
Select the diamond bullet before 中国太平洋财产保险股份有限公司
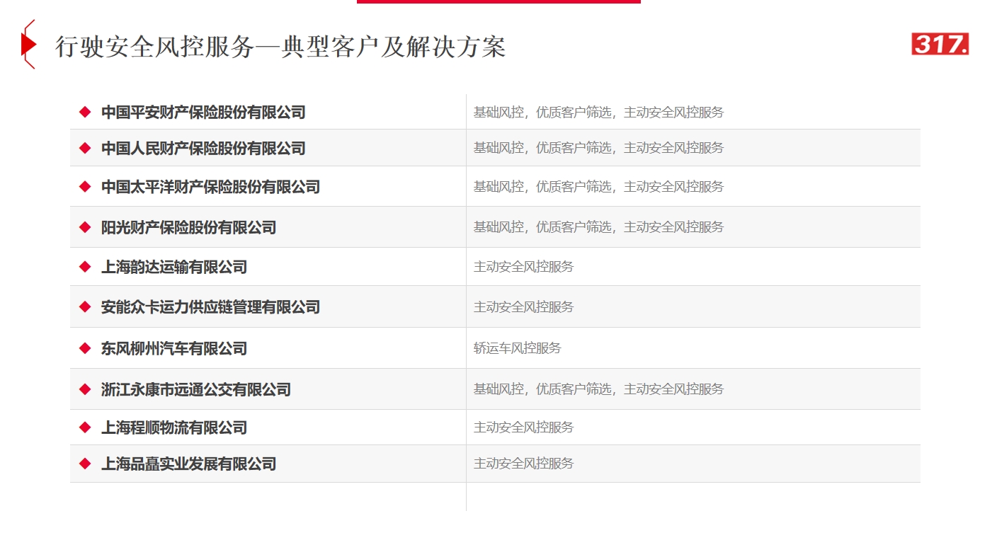[85, 187]
